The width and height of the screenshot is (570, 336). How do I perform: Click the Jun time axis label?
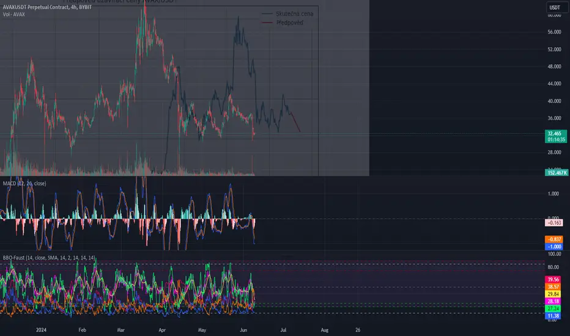(x=243, y=330)
